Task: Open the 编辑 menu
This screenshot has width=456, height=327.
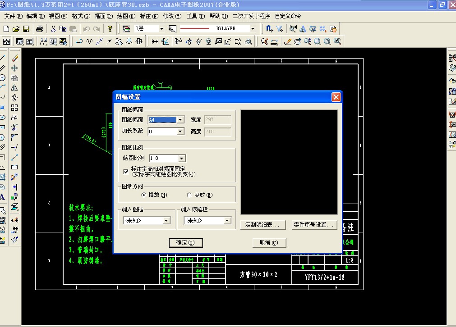Action: [x=36, y=16]
